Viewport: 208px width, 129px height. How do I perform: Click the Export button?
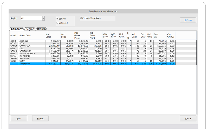pos(40,118)
